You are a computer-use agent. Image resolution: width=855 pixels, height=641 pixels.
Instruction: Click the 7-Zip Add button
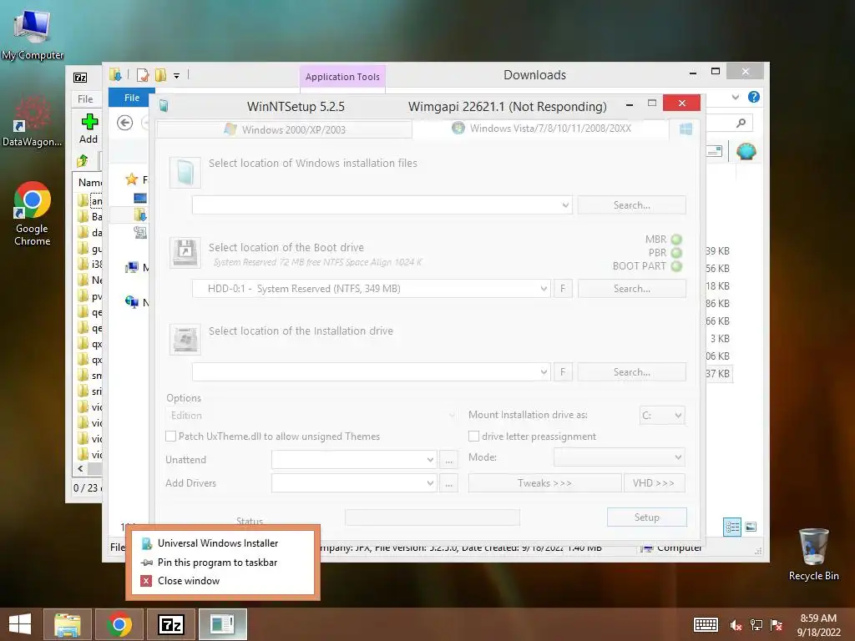click(89, 129)
